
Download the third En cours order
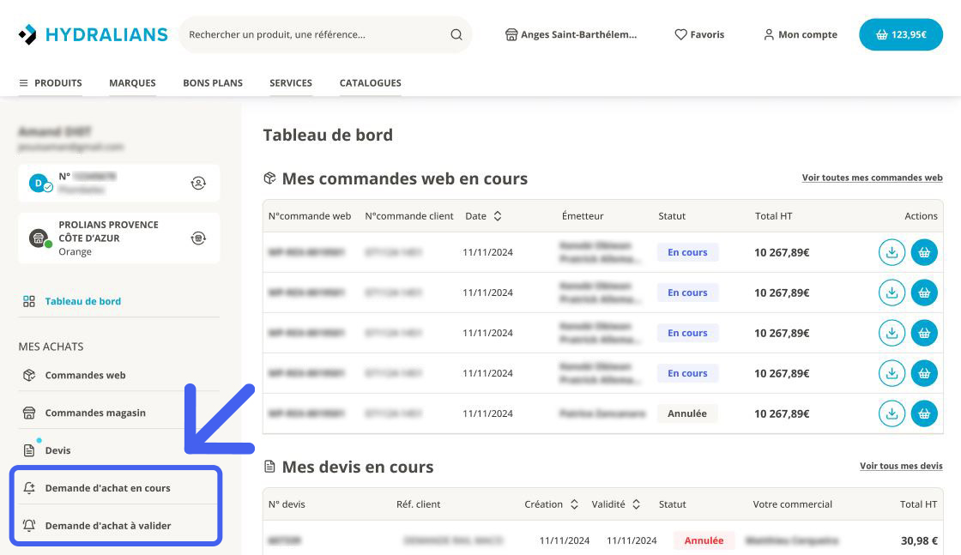pyautogui.click(x=891, y=333)
